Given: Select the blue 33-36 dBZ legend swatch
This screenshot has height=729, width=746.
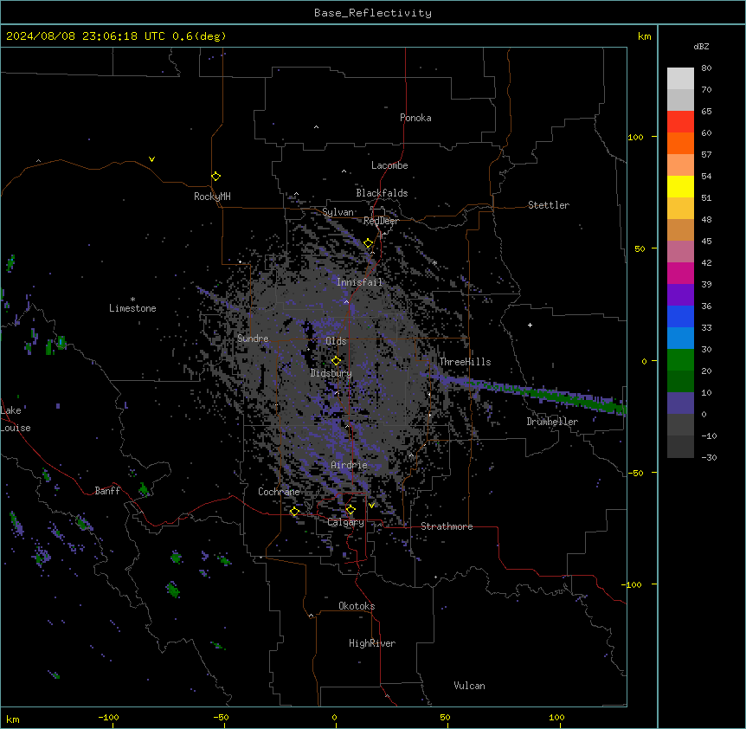Looking at the screenshot, I should click(680, 316).
